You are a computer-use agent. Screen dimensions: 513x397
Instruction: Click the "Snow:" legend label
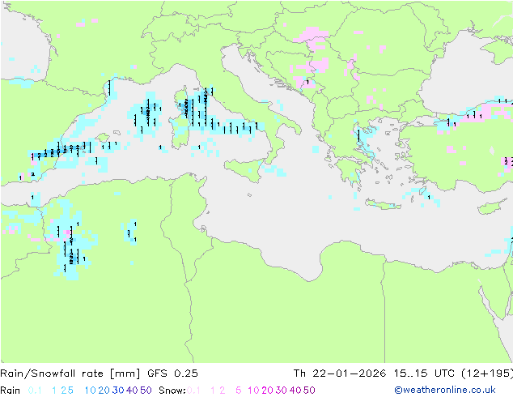[x=172, y=391]
